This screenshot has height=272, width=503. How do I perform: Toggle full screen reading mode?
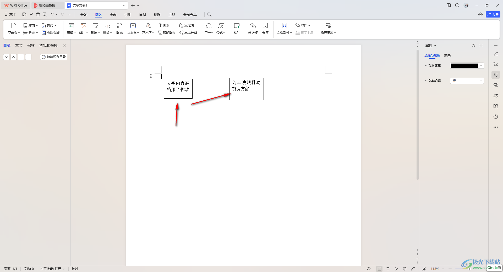click(424, 269)
